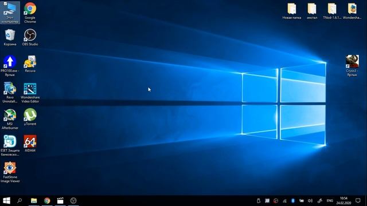Select the Этот компьютер desktop icon
This screenshot has height=206, width=367.
point(10,13)
